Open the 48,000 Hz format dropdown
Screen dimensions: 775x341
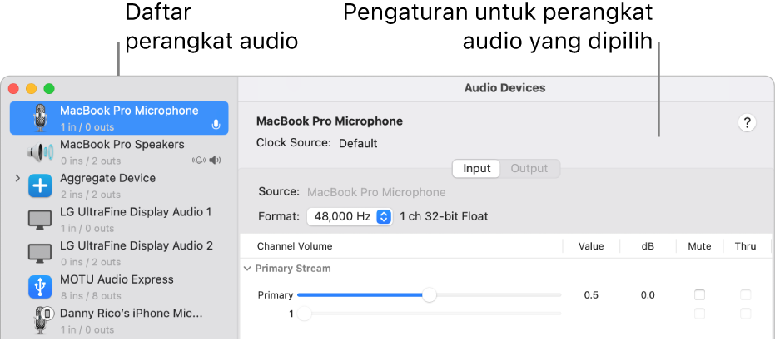tap(384, 216)
